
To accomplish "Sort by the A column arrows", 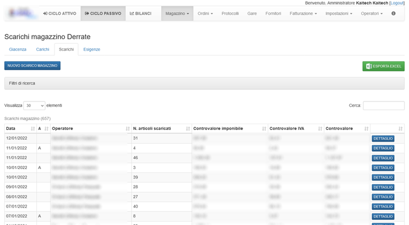I will click(46, 128).
